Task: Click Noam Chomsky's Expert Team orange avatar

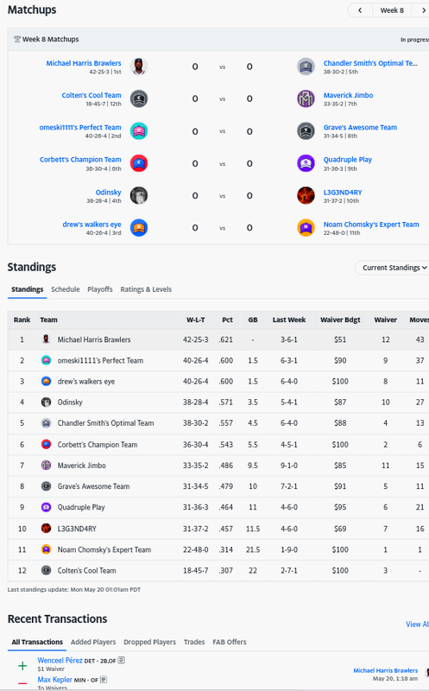Action: (306, 228)
